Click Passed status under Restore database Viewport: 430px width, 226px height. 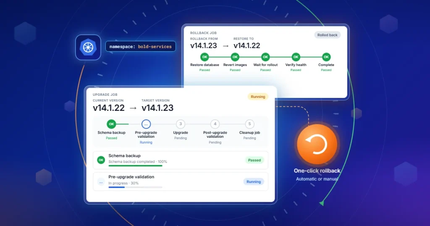point(205,70)
